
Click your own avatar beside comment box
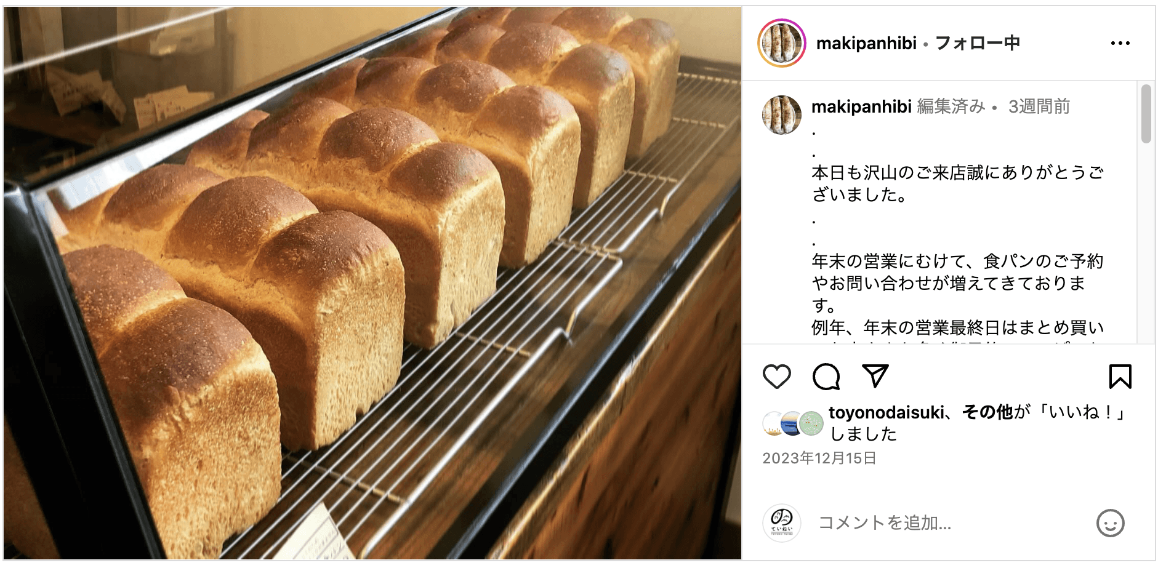coord(781,523)
